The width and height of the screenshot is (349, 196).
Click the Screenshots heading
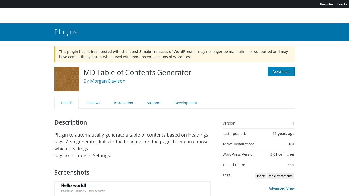(x=72, y=173)
